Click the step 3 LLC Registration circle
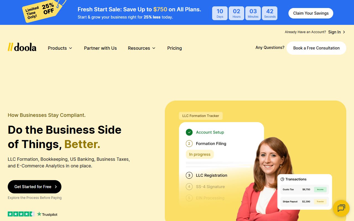The width and height of the screenshot is (354, 221). [x=189, y=175]
